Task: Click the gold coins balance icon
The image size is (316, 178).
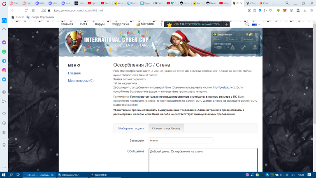Action: tap(251, 35)
